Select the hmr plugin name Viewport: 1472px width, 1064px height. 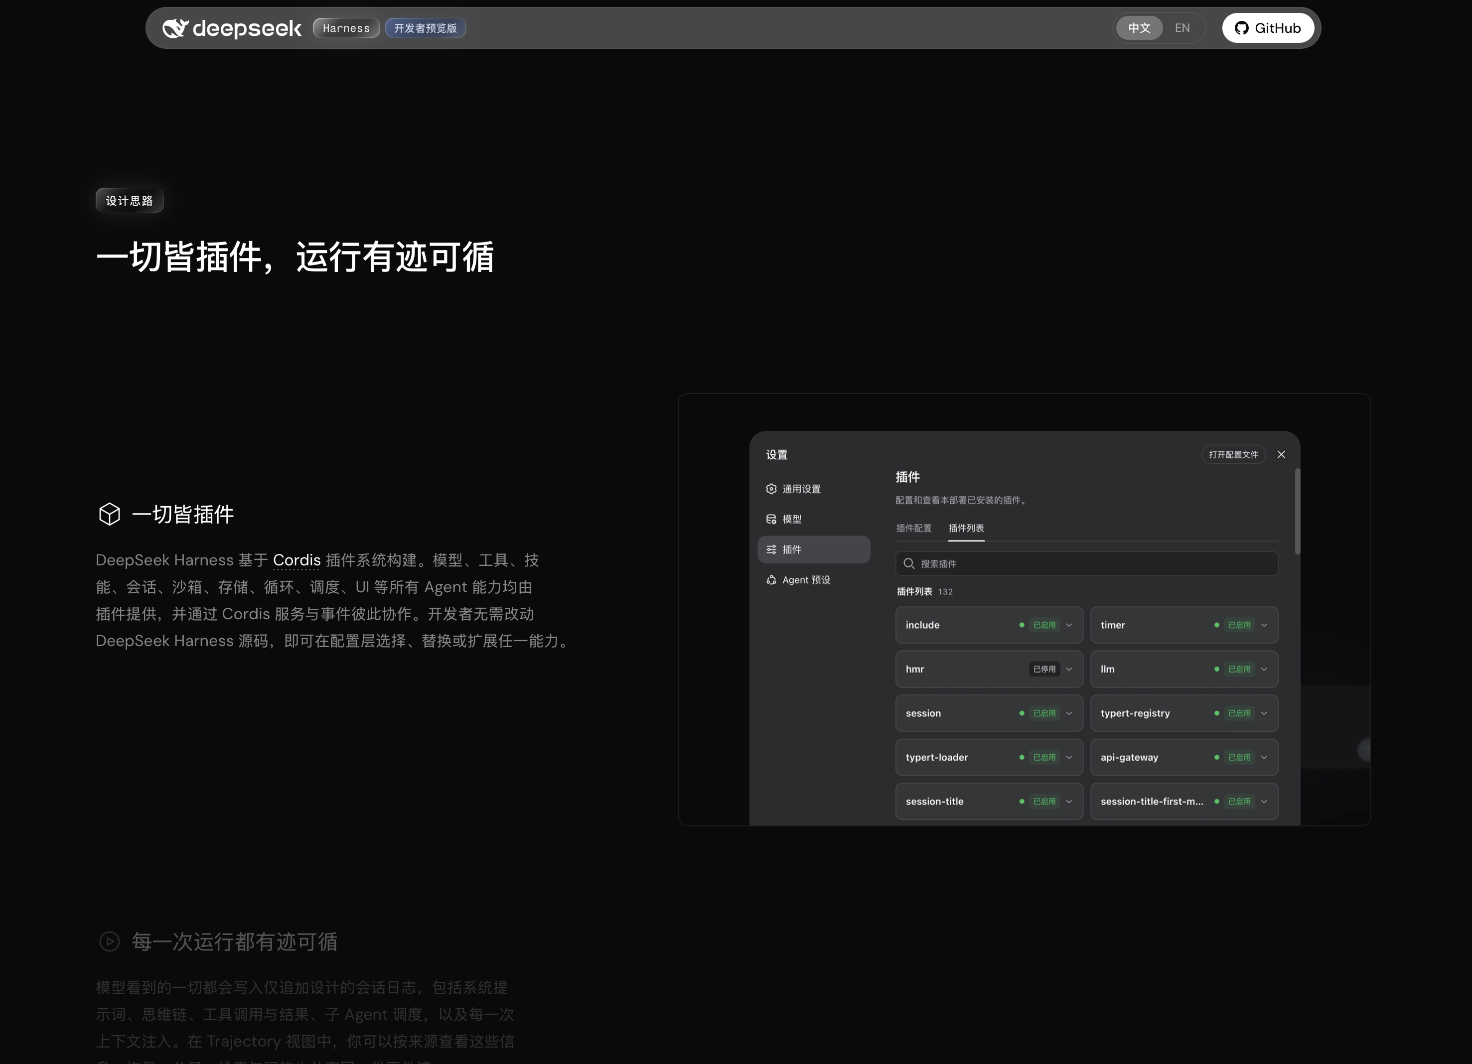[914, 669]
